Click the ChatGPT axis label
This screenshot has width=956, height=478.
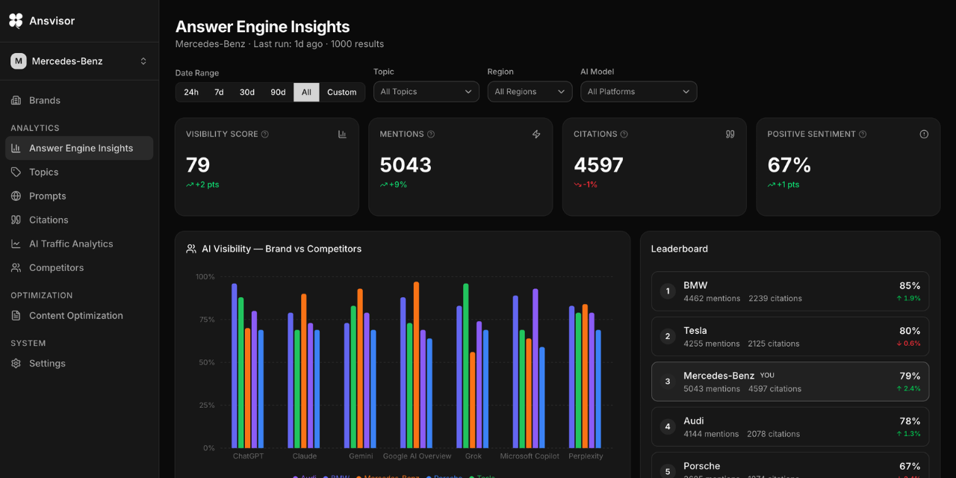pos(248,456)
